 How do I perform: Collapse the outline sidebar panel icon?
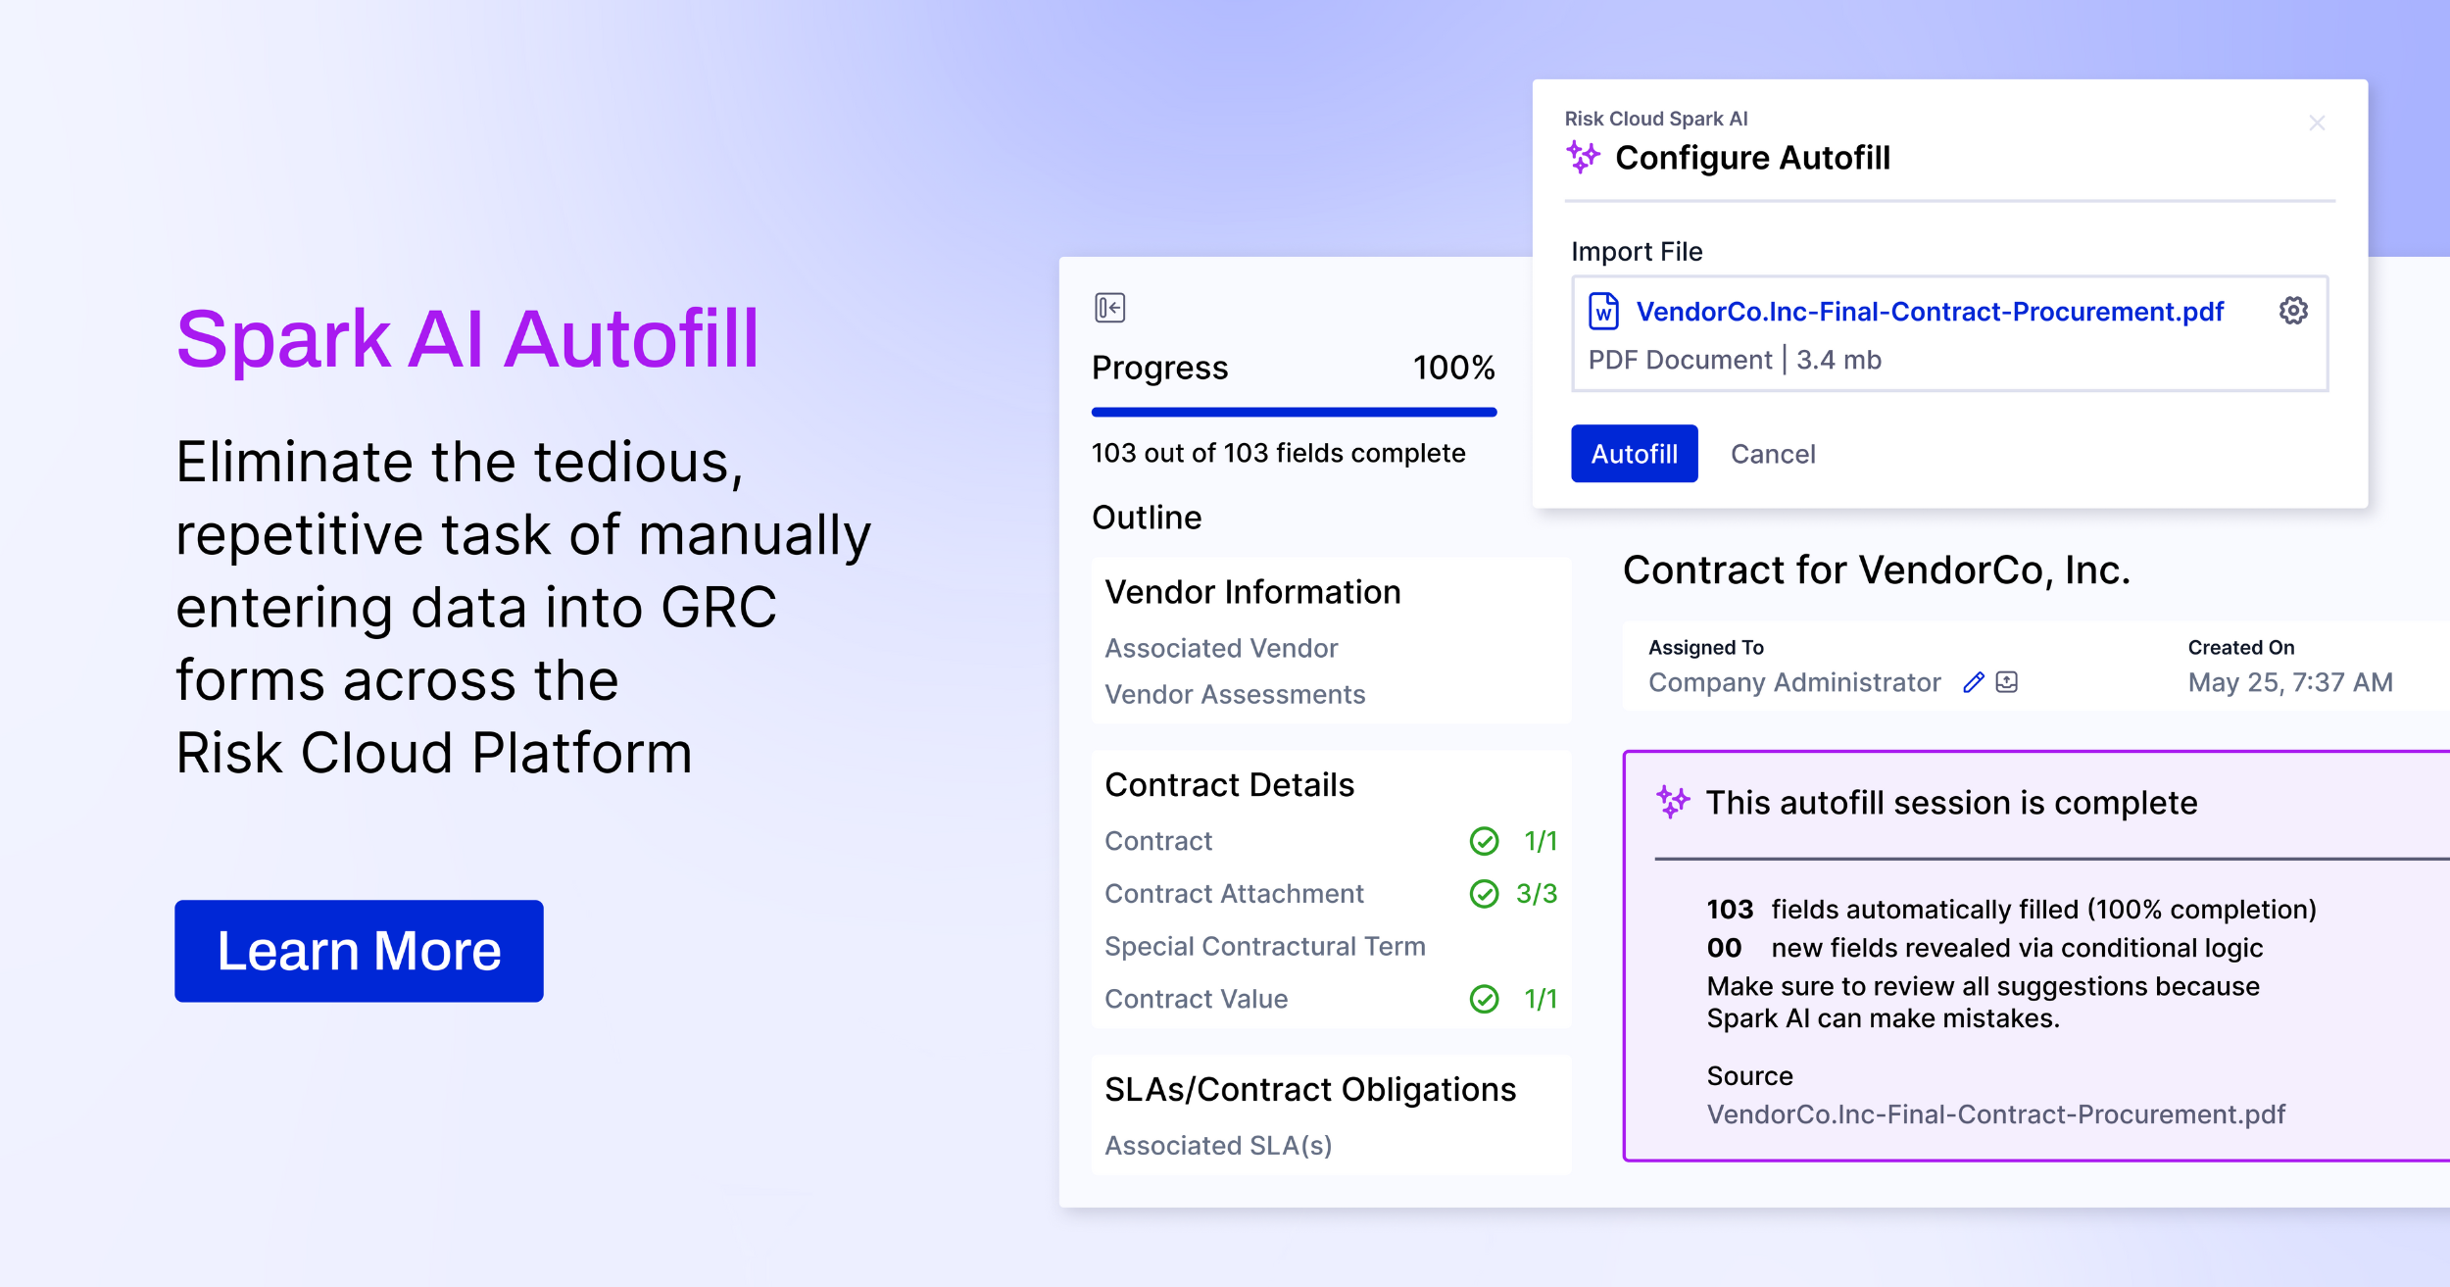click(x=1109, y=308)
